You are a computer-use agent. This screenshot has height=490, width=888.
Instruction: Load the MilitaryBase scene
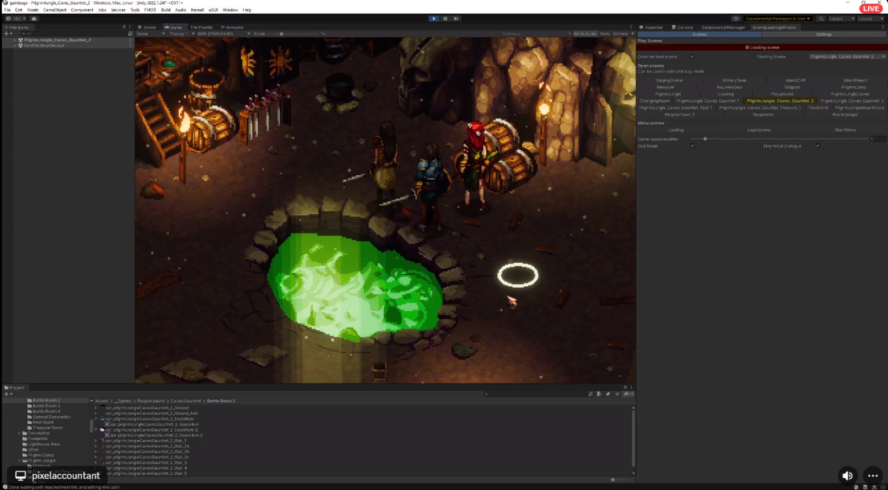point(734,80)
